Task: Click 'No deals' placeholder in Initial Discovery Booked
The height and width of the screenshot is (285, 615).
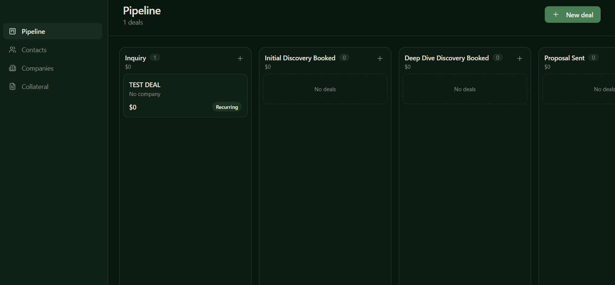Action: [x=325, y=89]
